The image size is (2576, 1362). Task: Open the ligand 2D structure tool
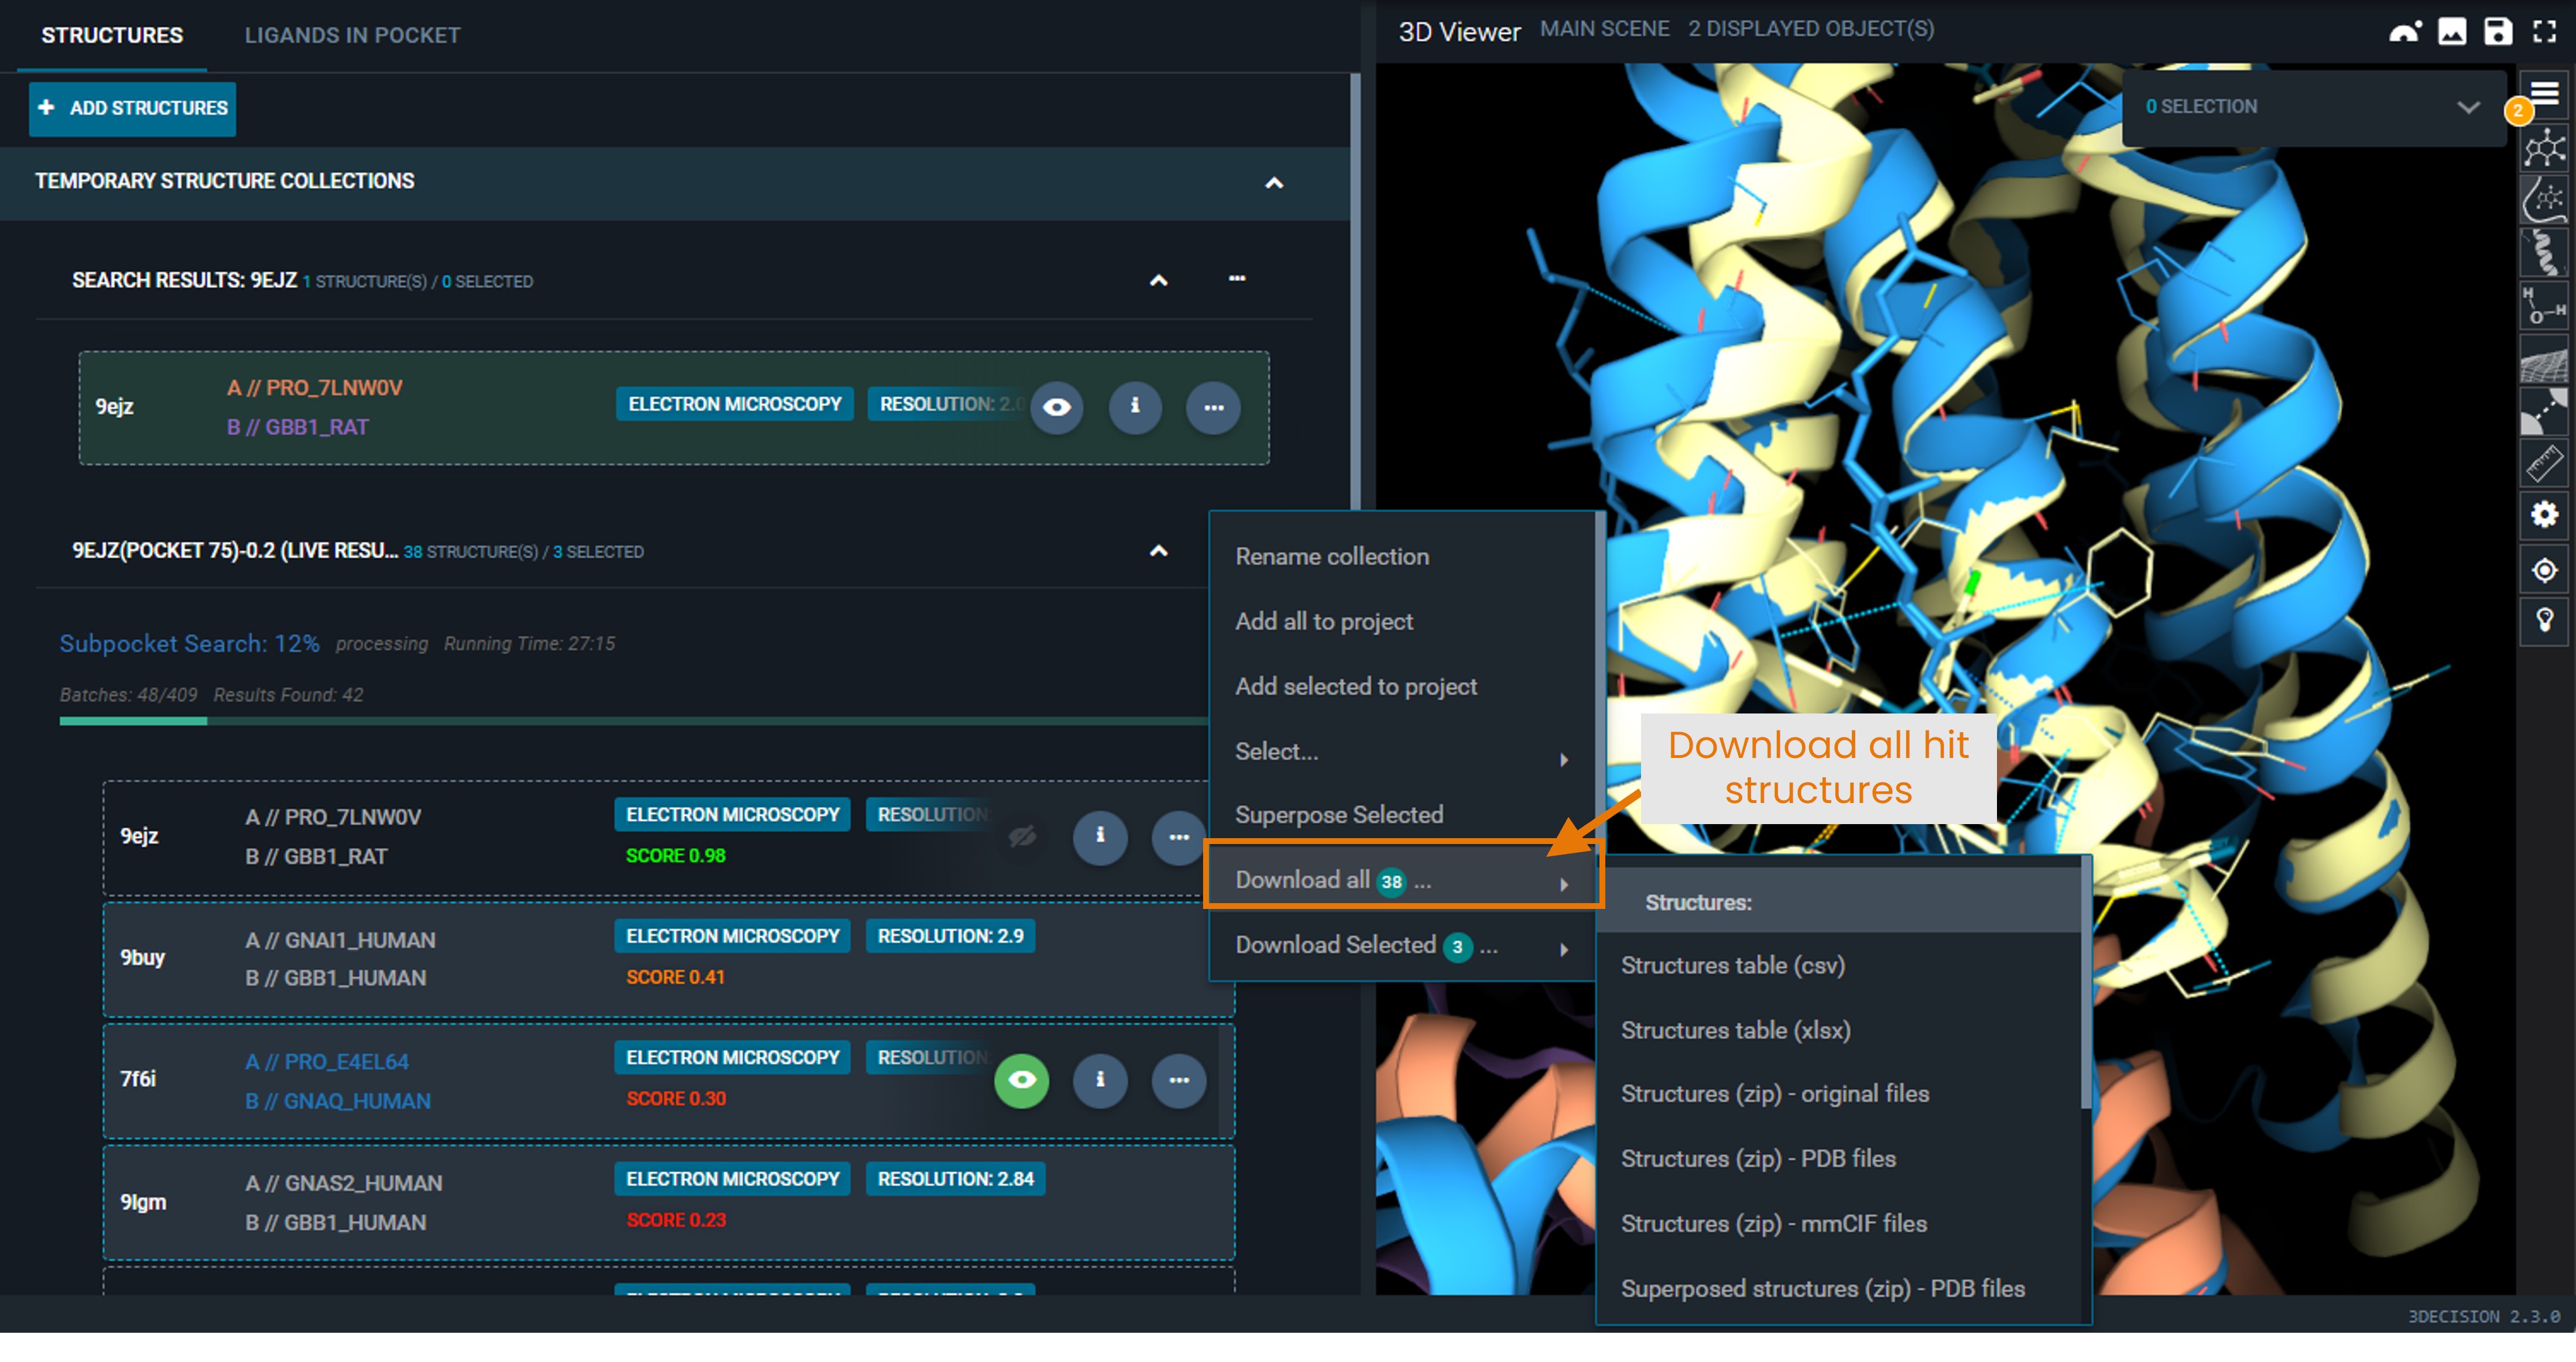2546,147
